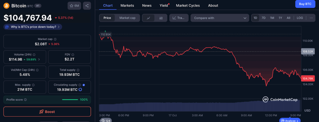The height and width of the screenshot is (122, 319).
Task: Click the circulating supply verified badge
Action: (x=84, y=85)
